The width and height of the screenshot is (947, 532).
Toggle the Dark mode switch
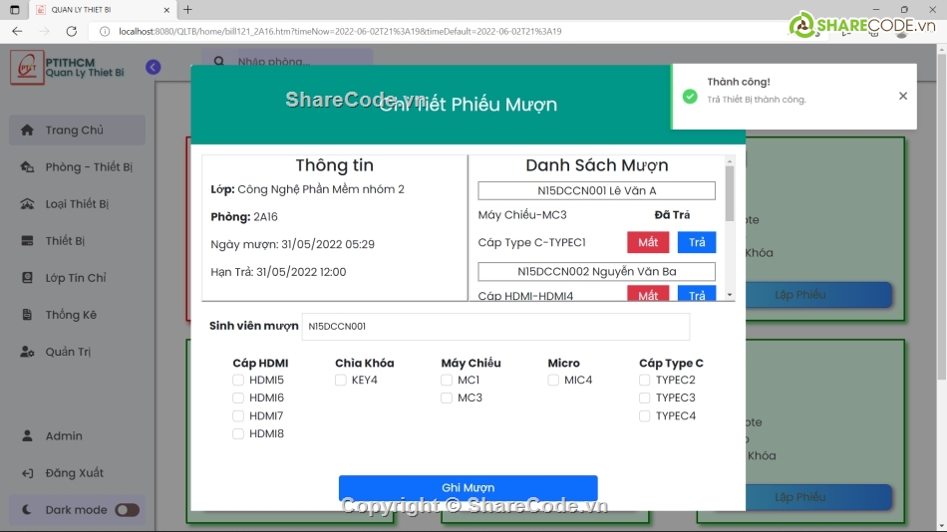pyautogui.click(x=127, y=510)
